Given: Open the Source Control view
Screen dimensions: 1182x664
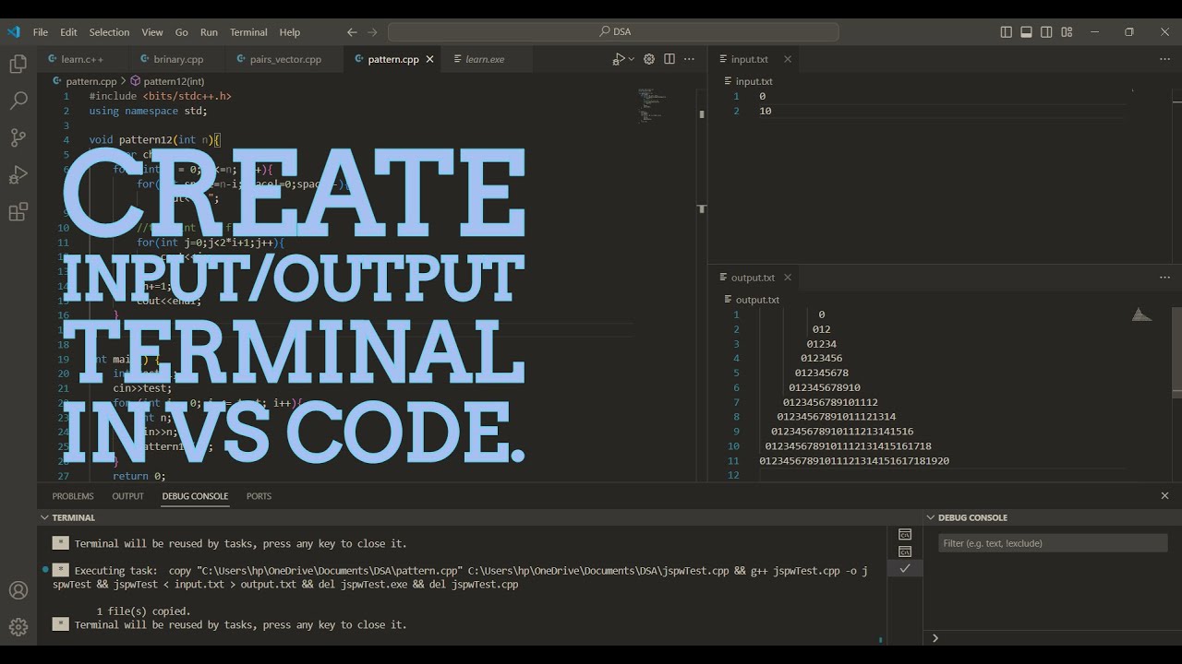Looking at the screenshot, I should click(x=18, y=137).
